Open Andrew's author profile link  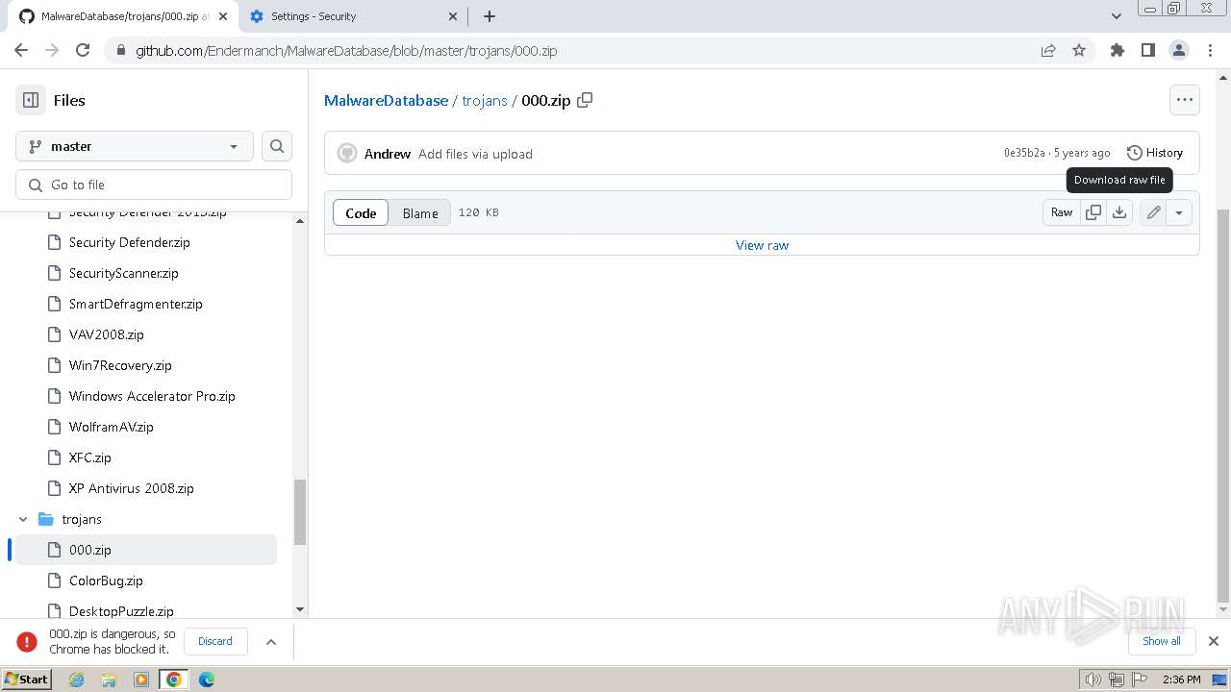pyautogui.click(x=388, y=154)
